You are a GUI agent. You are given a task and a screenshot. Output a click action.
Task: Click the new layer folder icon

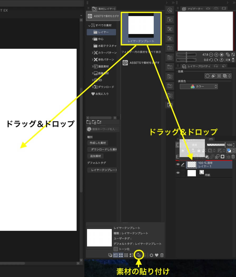tap(207, 157)
